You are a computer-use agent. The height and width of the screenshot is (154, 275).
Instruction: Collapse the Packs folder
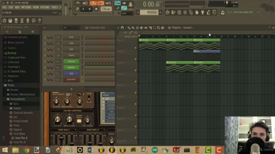pyautogui.click(x=11, y=85)
